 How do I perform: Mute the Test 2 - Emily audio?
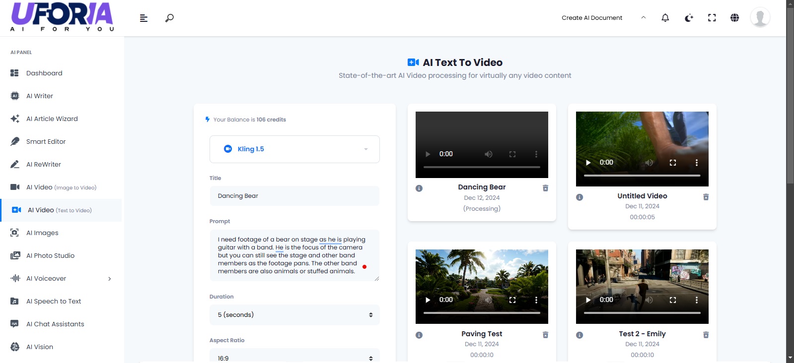[649, 300]
